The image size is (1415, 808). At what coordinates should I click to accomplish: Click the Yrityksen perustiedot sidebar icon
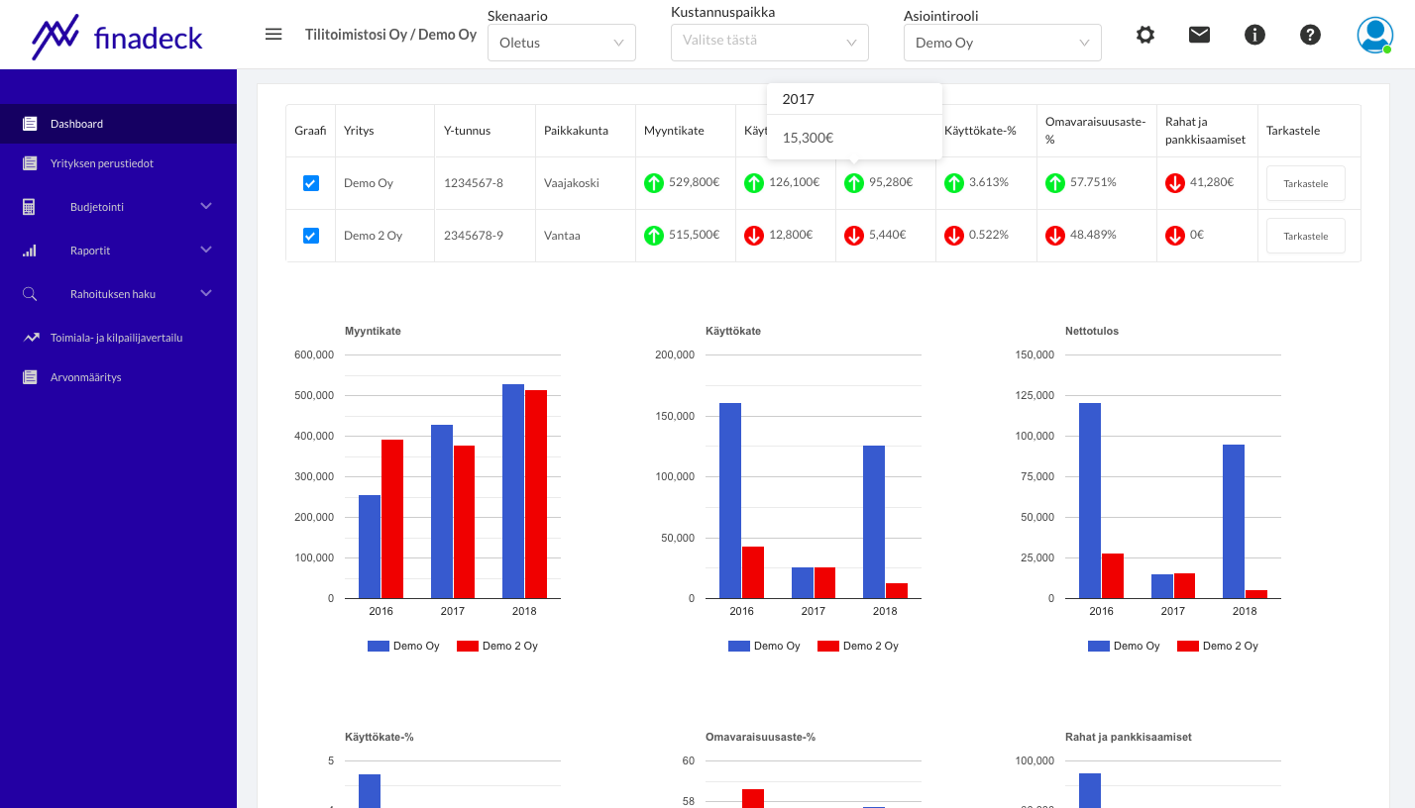click(x=30, y=163)
